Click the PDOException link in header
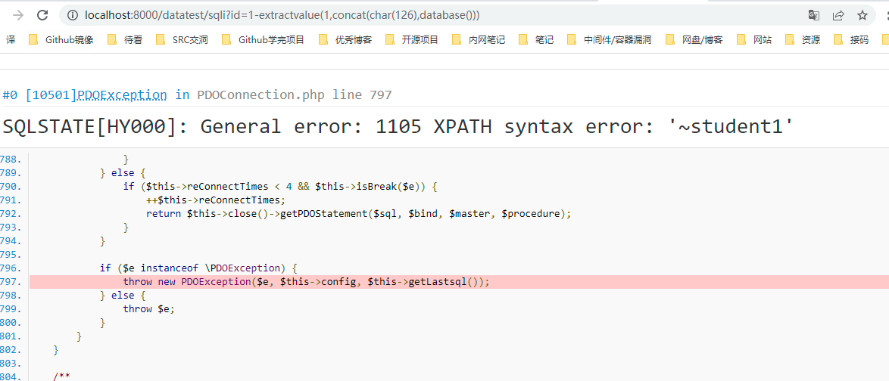Screen dimensions: 889x381 (x=121, y=94)
